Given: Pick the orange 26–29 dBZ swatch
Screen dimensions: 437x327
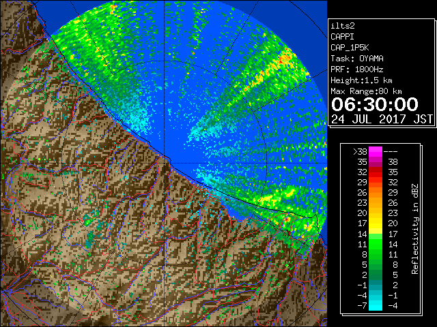Looking at the screenshot, I should point(376,193).
